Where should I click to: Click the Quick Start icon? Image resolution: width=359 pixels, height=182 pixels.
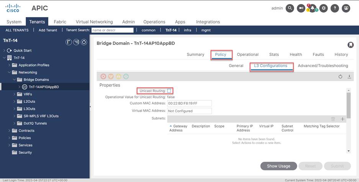(9, 50)
